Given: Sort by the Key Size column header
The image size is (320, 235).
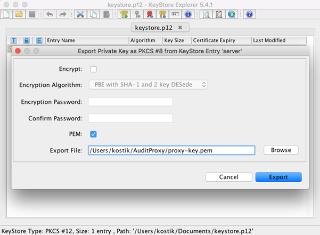Looking at the screenshot, I should pyautogui.click(x=177, y=40).
